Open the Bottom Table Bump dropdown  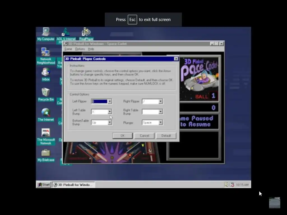coord(110,122)
